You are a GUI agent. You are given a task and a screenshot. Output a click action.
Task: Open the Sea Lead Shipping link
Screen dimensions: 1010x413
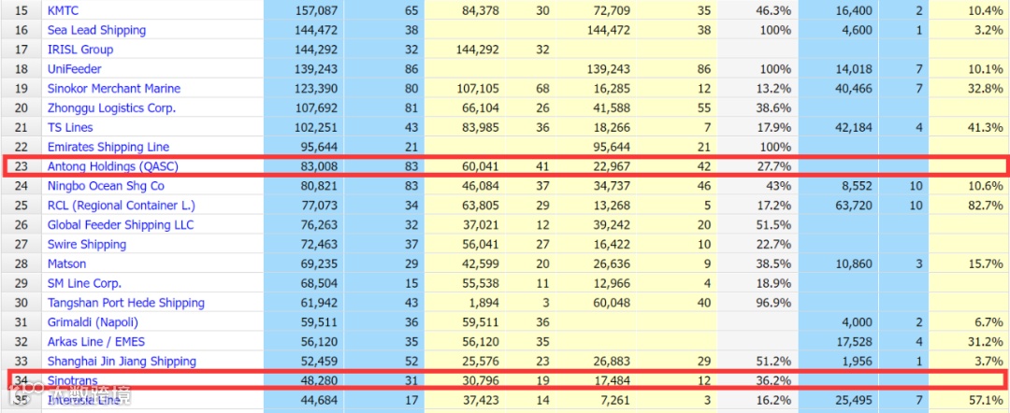(96, 30)
